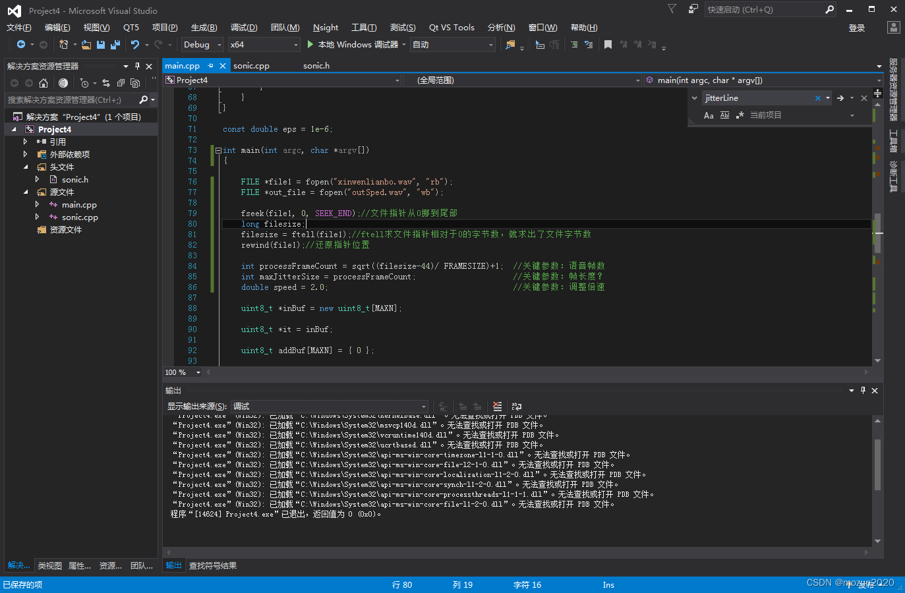Clear the jitterLine search text

point(818,98)
